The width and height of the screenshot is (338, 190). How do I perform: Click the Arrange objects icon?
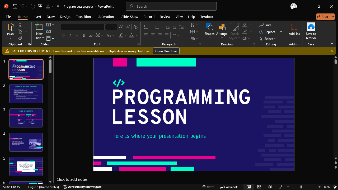[x=222, y=27]
